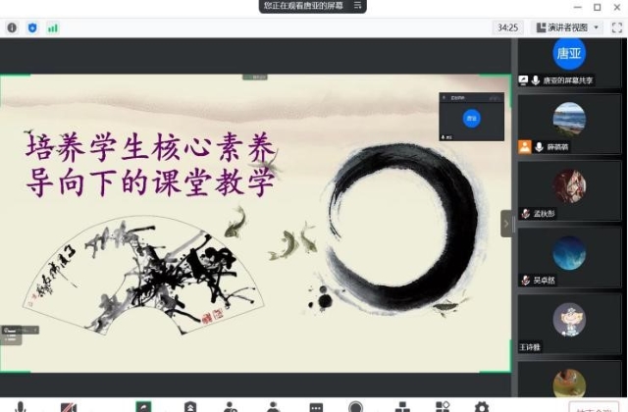The image size is (628, 412).
Task: Click the share screen icon in bottom toolbar
Action: point(144,406)
